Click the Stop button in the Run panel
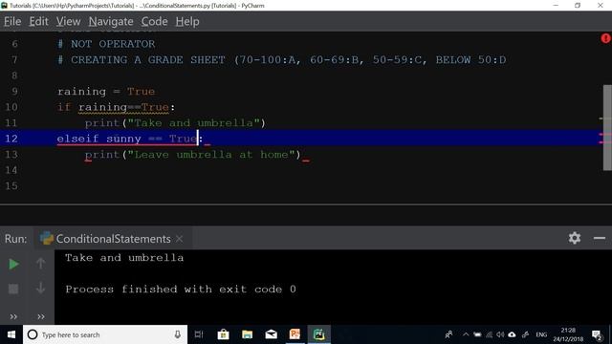 click(x=13, y=289)
